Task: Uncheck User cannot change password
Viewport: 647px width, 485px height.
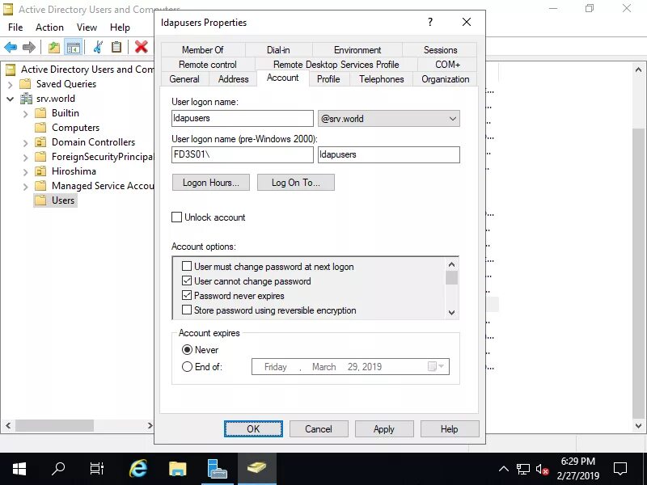Action: [x=187, y=281]
